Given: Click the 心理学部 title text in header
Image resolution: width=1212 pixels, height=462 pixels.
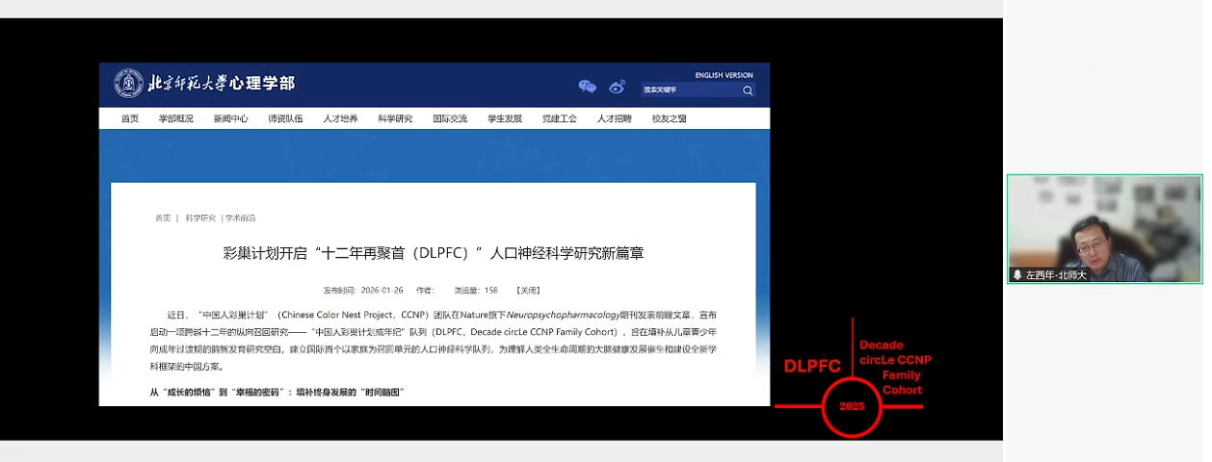Looking at the screenshot, I should click(263, 84).
